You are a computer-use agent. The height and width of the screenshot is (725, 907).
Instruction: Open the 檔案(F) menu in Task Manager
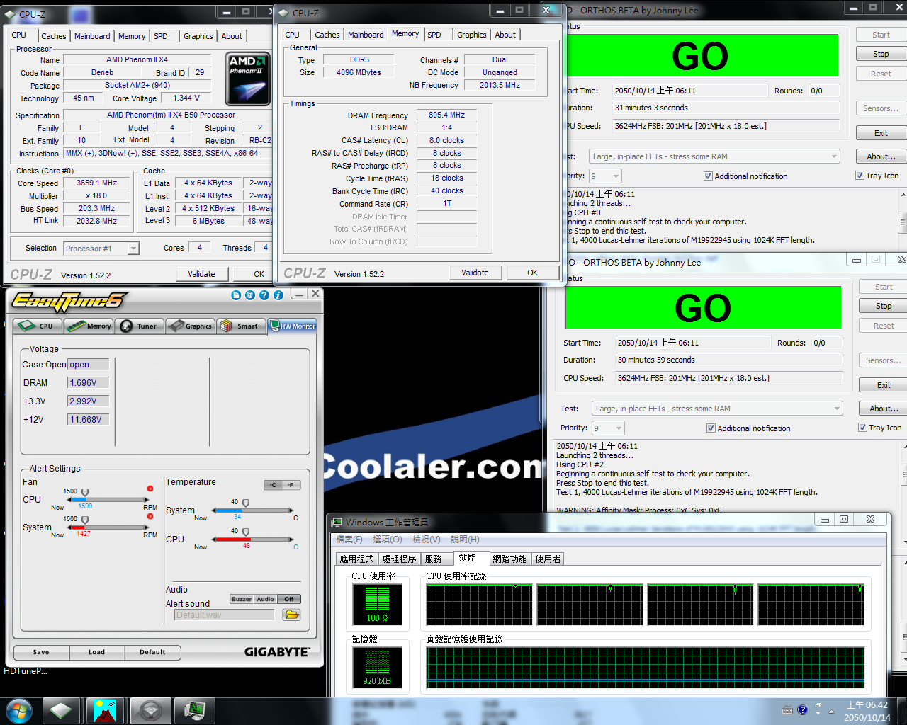(349, 540)
